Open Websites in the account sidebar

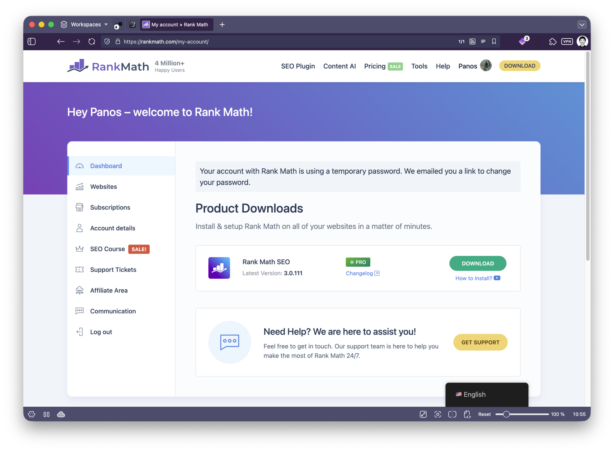(x=121, y=186)
